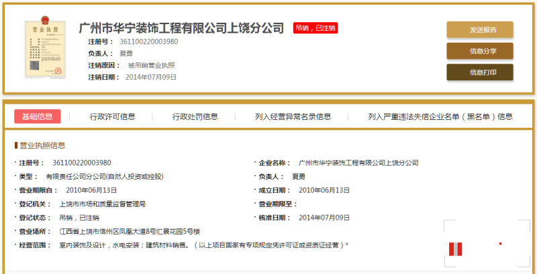Go to the 列入经营异常名录信息 tab

pos(293,117)
